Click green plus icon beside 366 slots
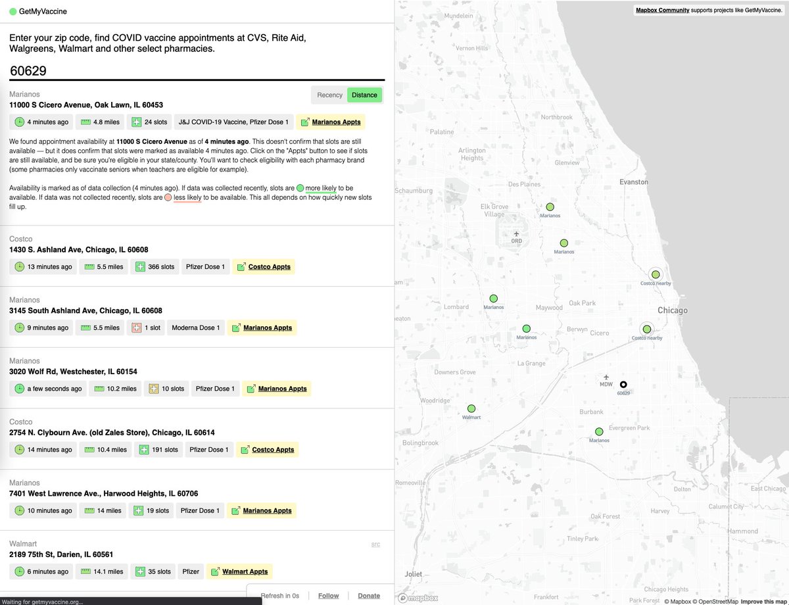The image size is (789, 605). (140, 267)
